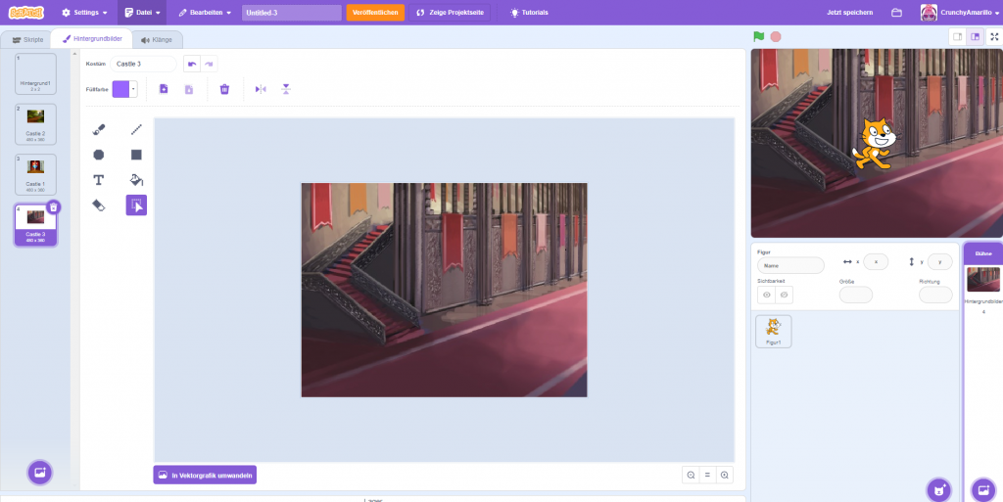1003x502 pixels.
Task: Click the Größe size field
Action: click(856, 296)
